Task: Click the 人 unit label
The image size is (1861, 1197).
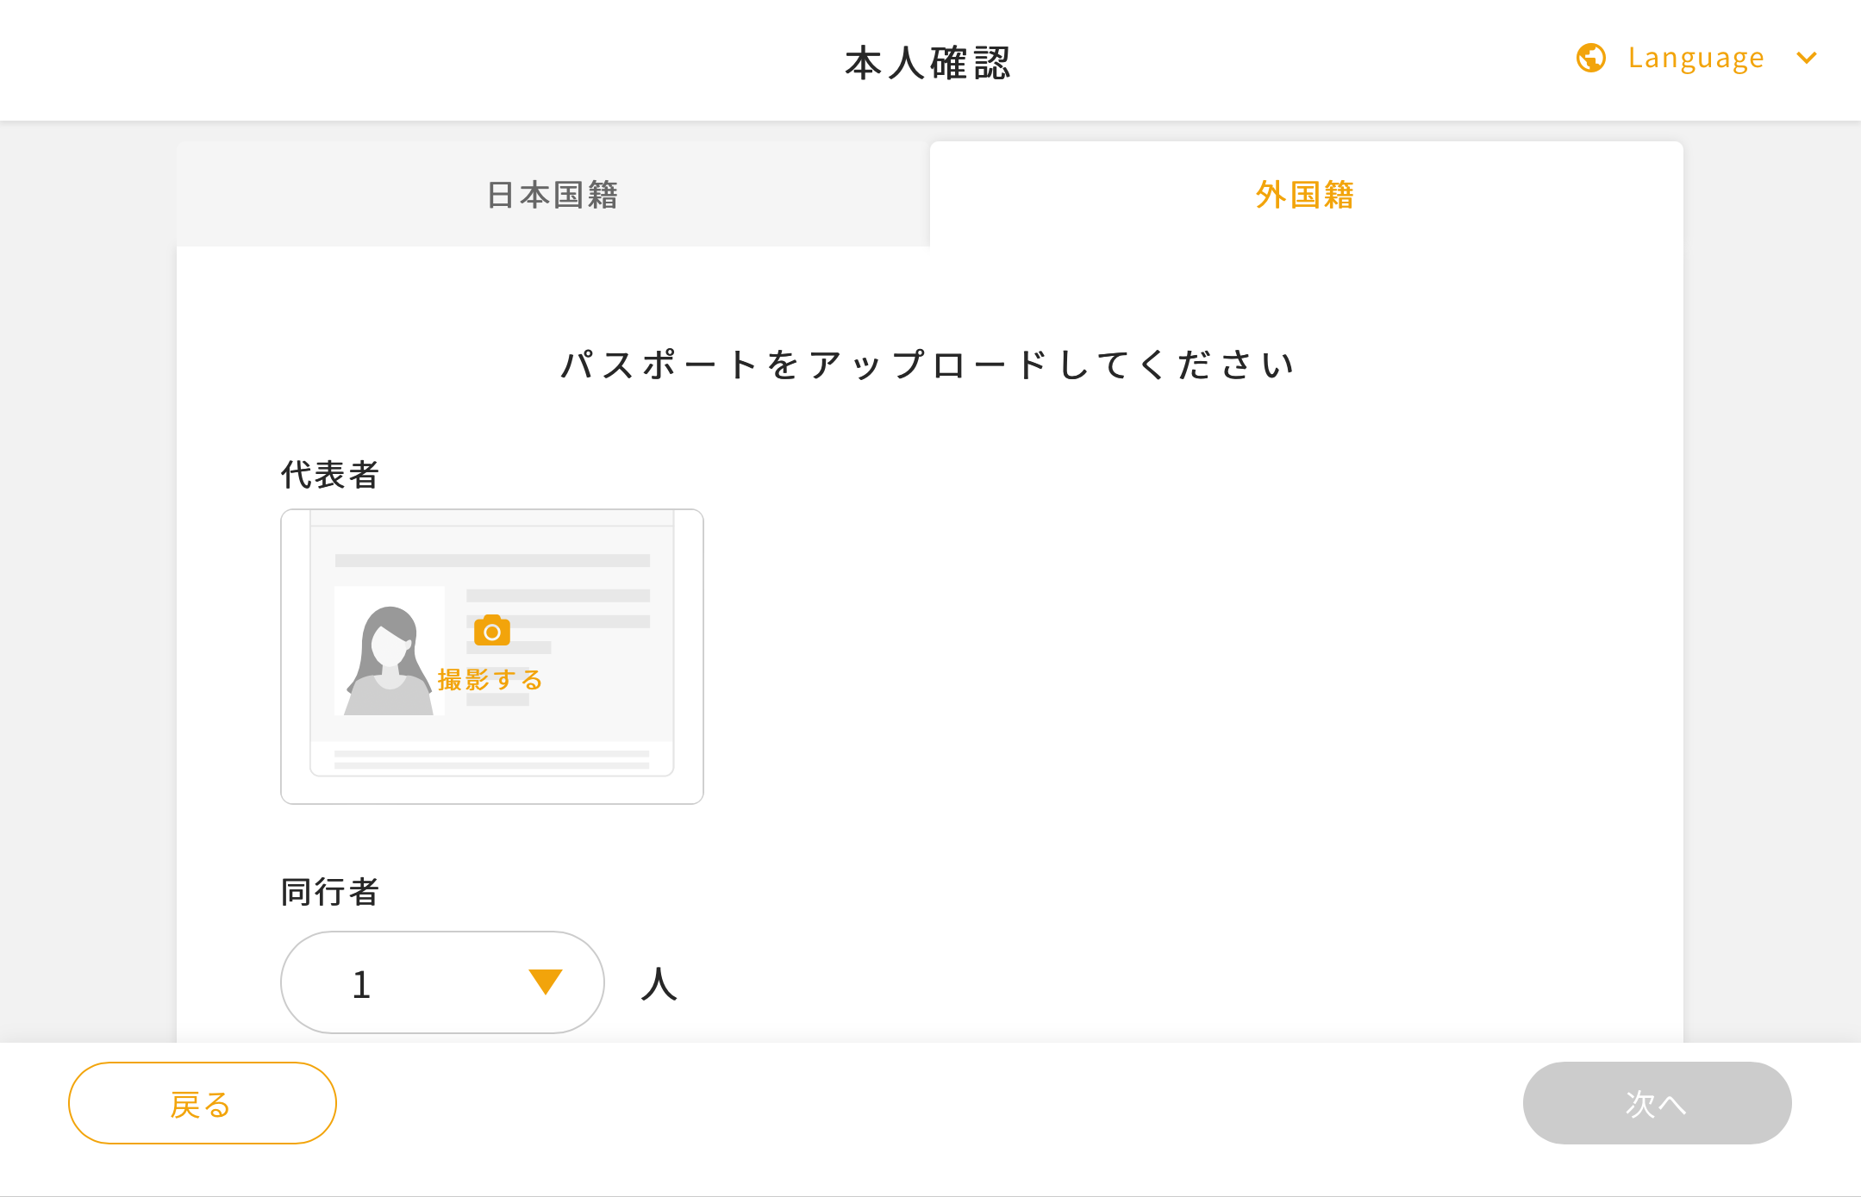Action: tap(659, 983)
